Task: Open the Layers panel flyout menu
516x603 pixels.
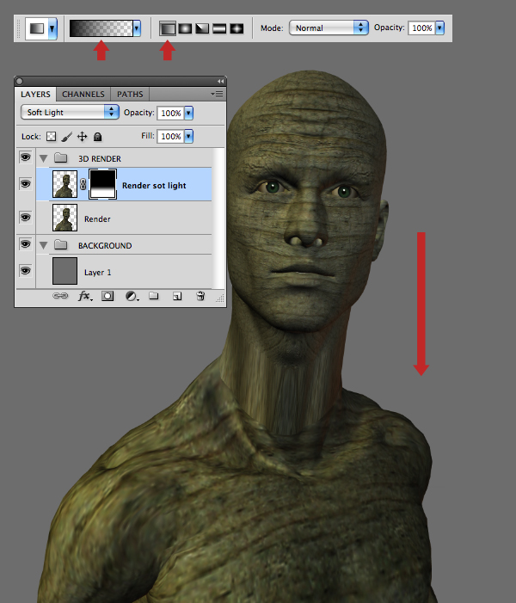Action: pos(217,95)
